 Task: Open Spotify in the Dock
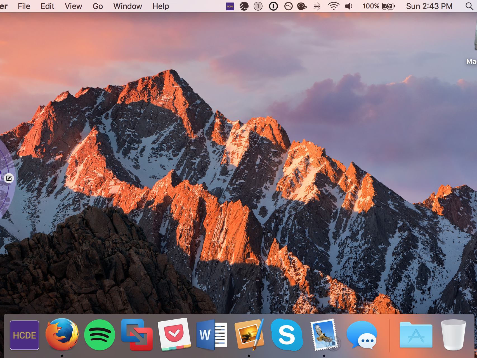(x=100, y=335)
